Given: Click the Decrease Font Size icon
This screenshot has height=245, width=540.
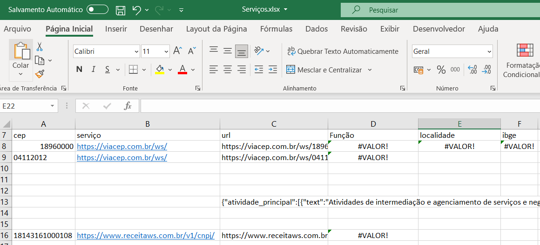Looking at the screenshot, I should point(192,51).
